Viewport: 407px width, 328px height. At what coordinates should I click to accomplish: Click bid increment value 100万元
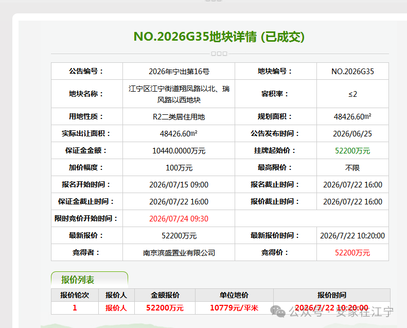[x=179, y=167]
